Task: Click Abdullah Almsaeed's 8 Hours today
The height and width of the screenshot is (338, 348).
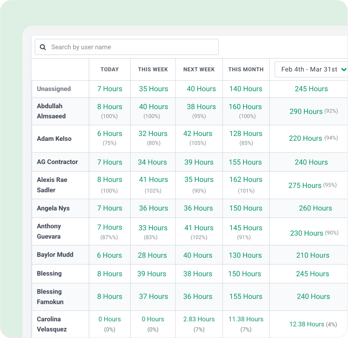Action: [110, 107]
